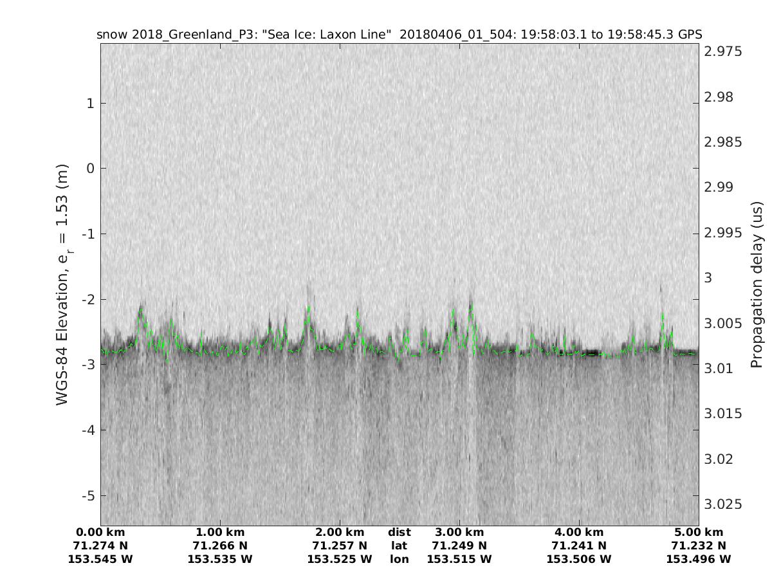Click the "Sea Ice: Laxon Line" plot title
772x579 pixels.
coord(399,35)
